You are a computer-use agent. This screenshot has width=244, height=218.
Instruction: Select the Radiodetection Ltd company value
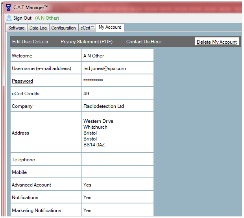104,106
